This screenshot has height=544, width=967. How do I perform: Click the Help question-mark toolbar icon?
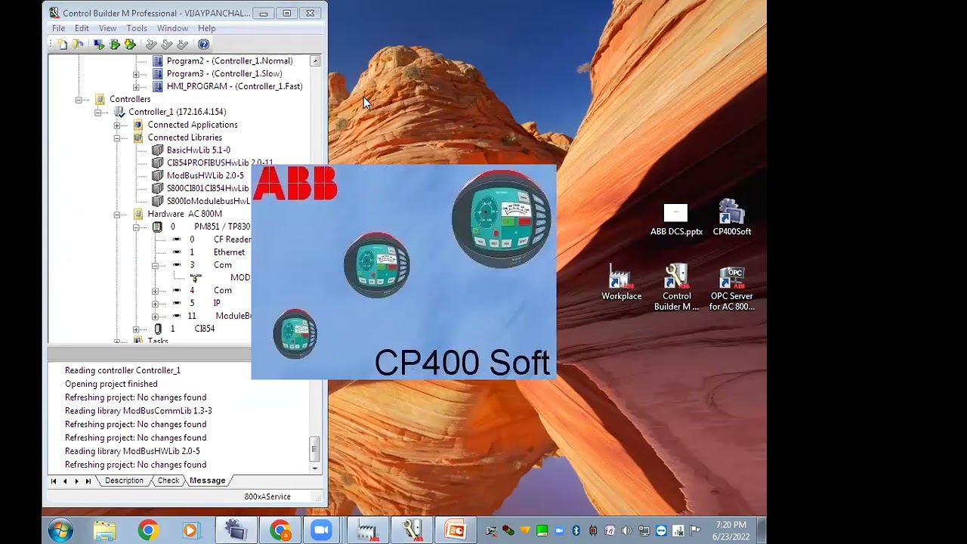pos(203,45)
